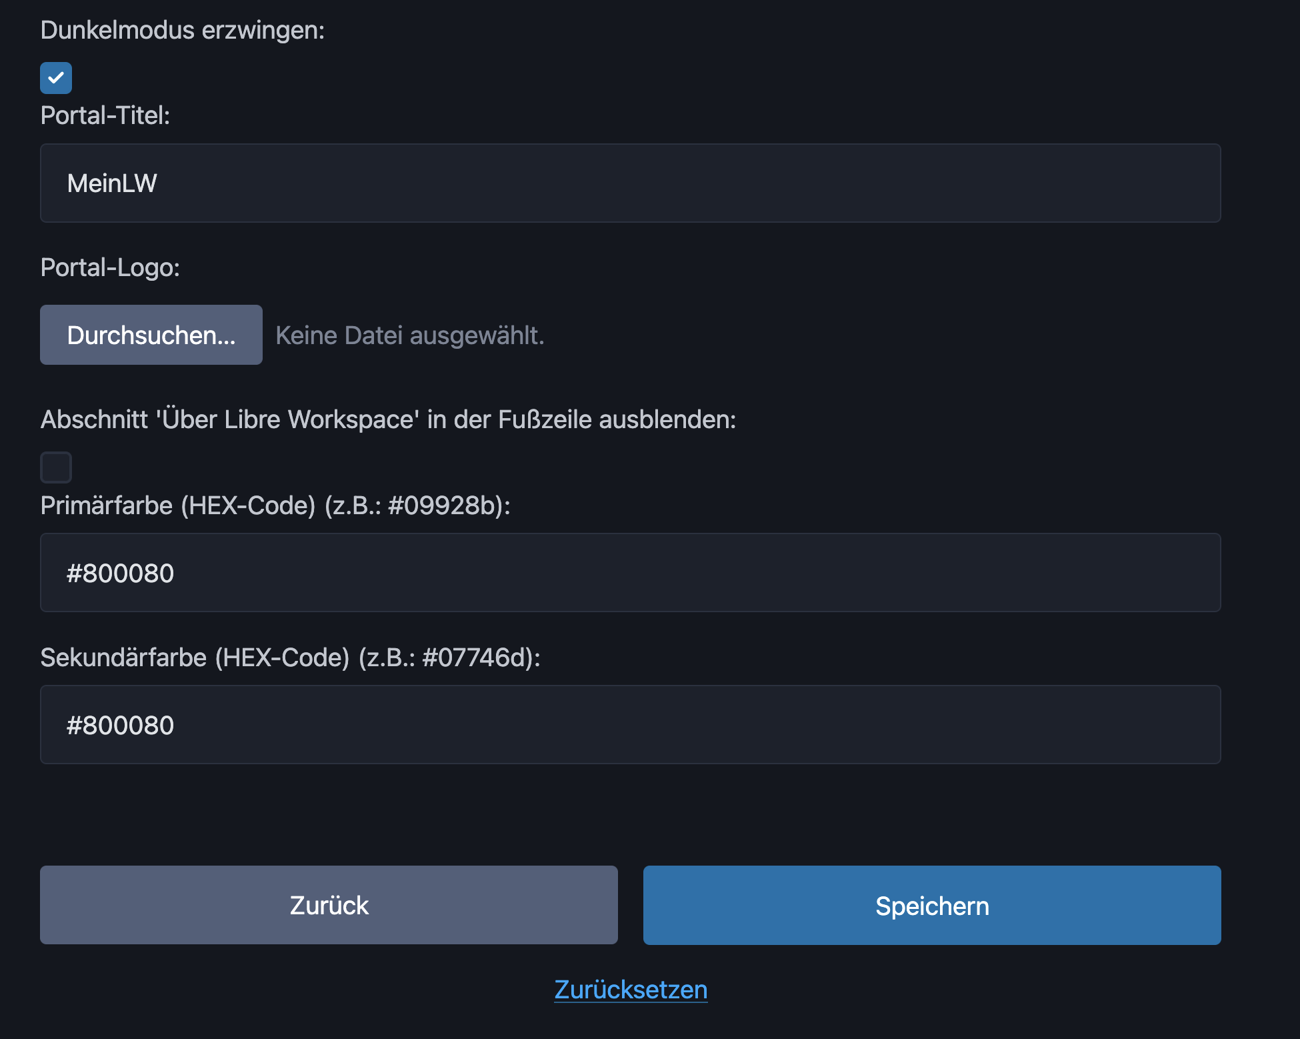Place cursor in the MeinLW title text
The image size is (1300, 1039).
point(112,183)
